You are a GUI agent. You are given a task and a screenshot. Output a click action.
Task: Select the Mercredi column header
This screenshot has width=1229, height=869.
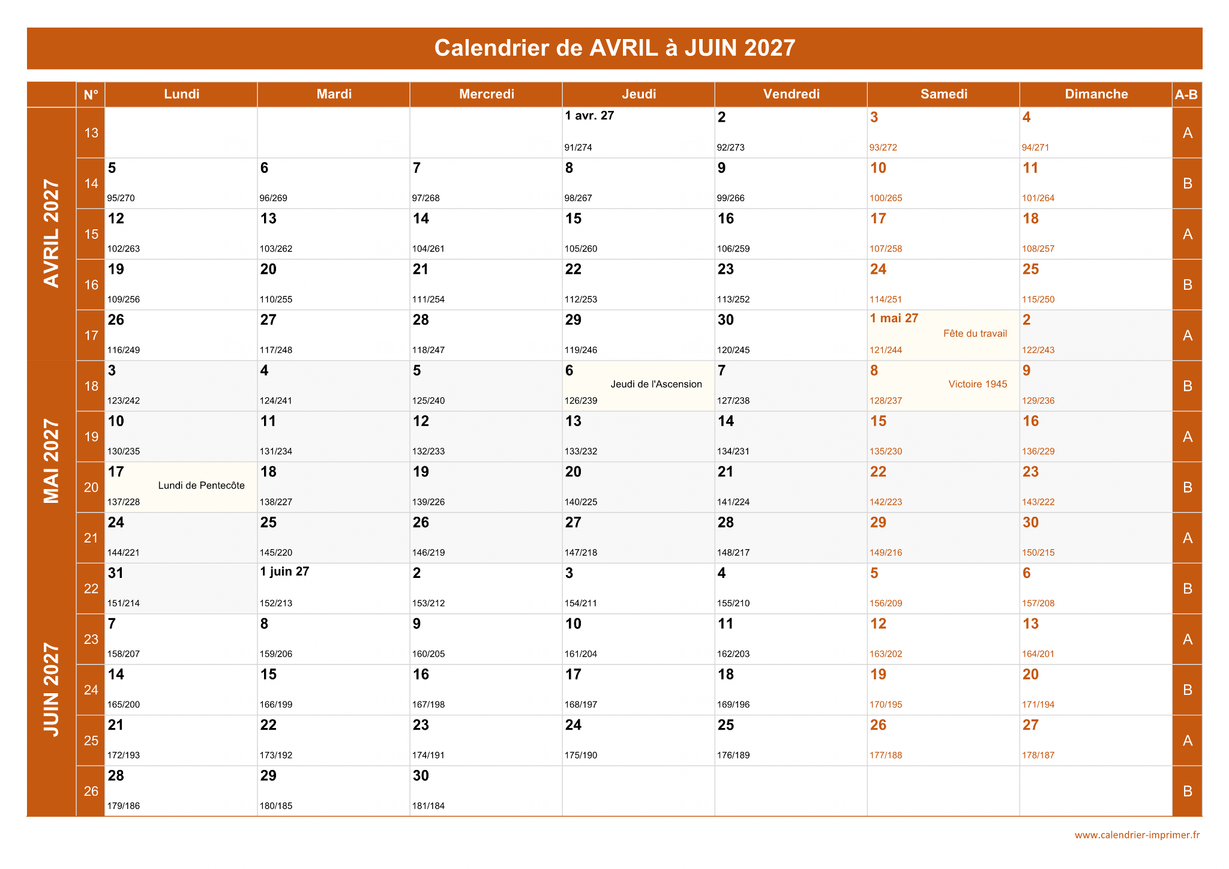point(486,94)
